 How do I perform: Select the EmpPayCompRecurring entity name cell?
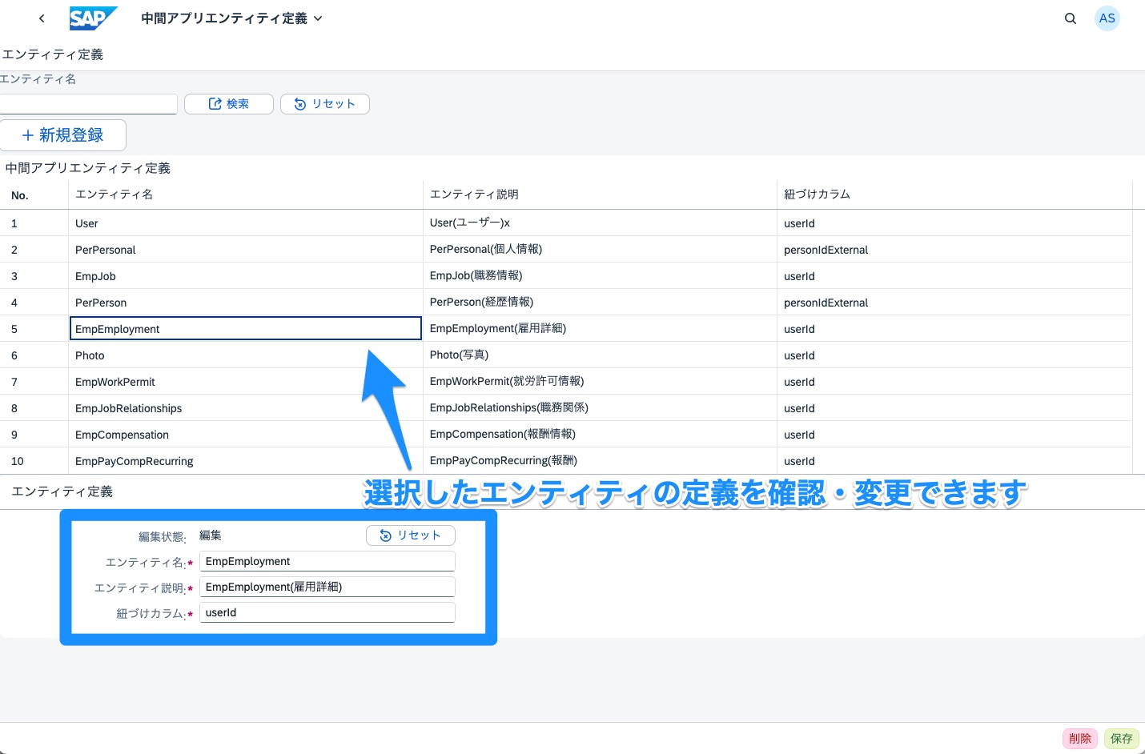click(246, 461)
